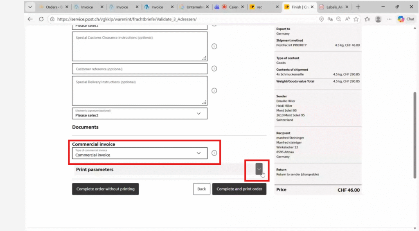Expand the Print parameters section
This screenshot has height=231, width=419.
coord(259,169)
